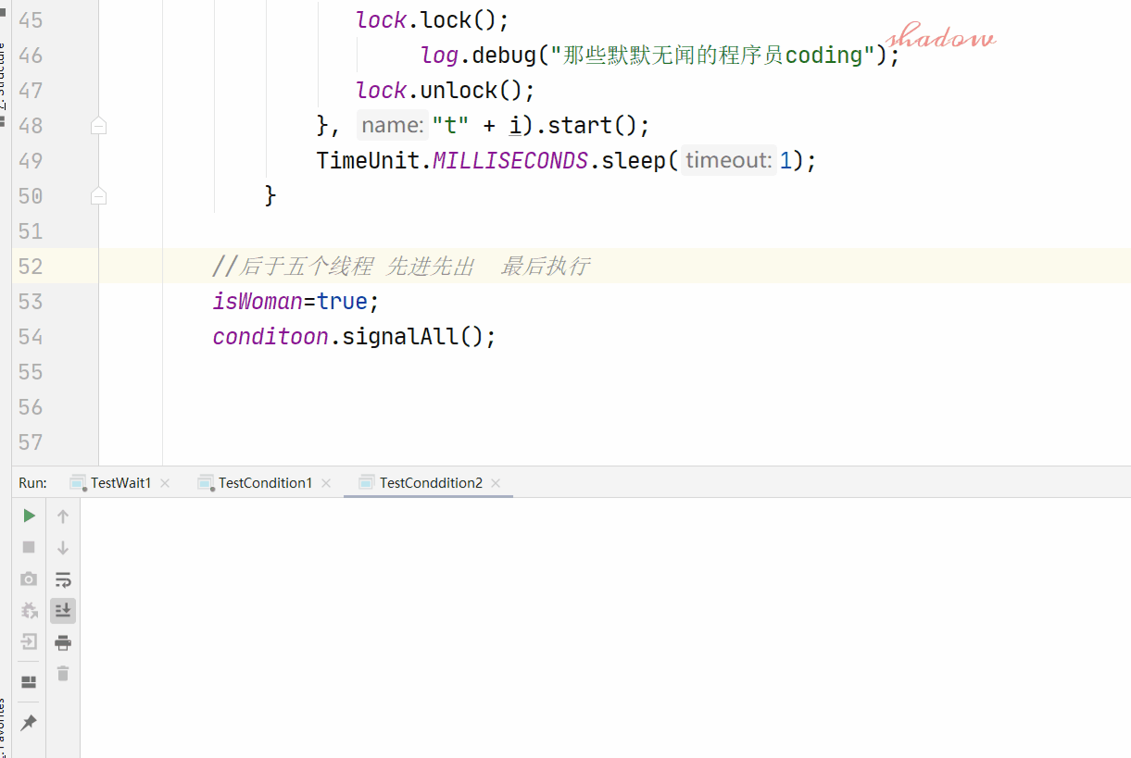This screenshot has height=758, width=1131.
Task: Close the TestCondition1 run tab
Action: tap(326, 483)
